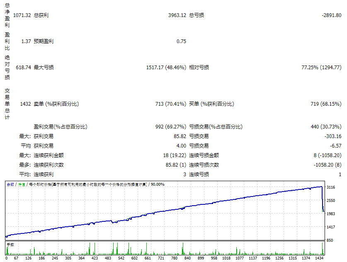Select the 总获利 label
Image resolution: width=347 pixels, height=262 pixels.
(x=41, y=15)
